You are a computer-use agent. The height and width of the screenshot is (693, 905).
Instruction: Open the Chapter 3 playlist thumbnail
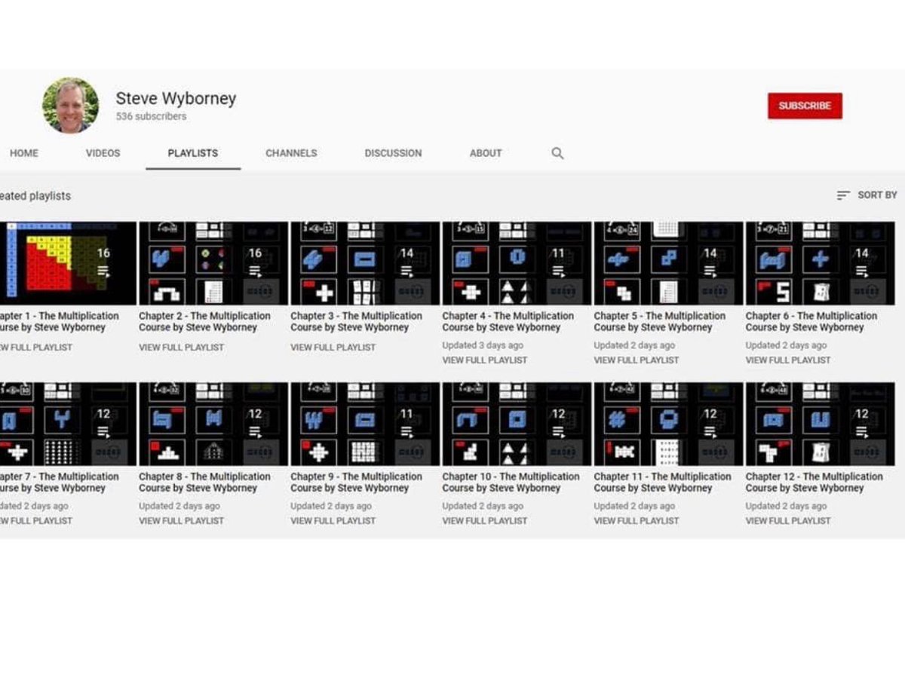365,263
